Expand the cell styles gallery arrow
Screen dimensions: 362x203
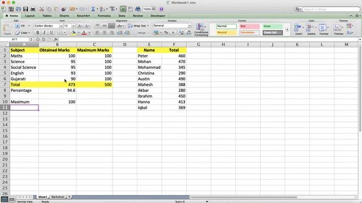[x=287, y=29]
